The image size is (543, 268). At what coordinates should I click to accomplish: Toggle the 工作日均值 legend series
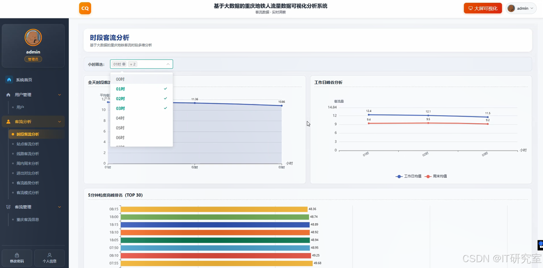tap(408, 176)
